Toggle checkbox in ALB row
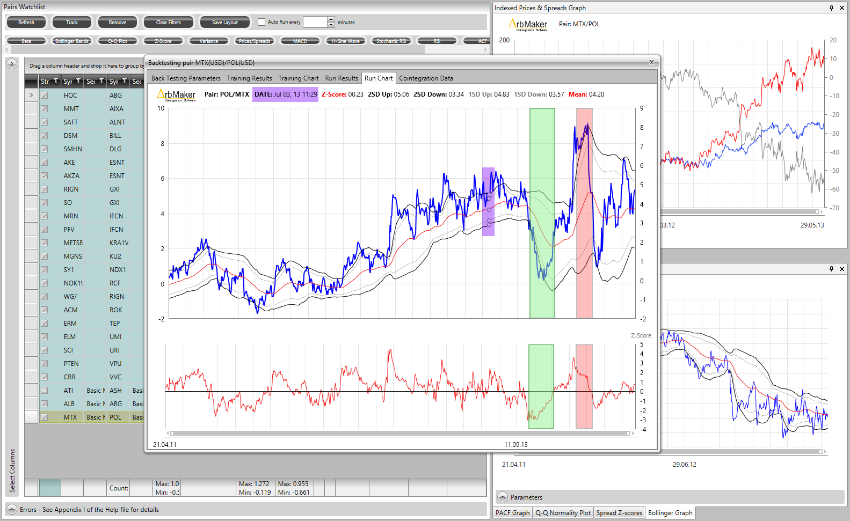850x521 pixels. pos(45,404)
